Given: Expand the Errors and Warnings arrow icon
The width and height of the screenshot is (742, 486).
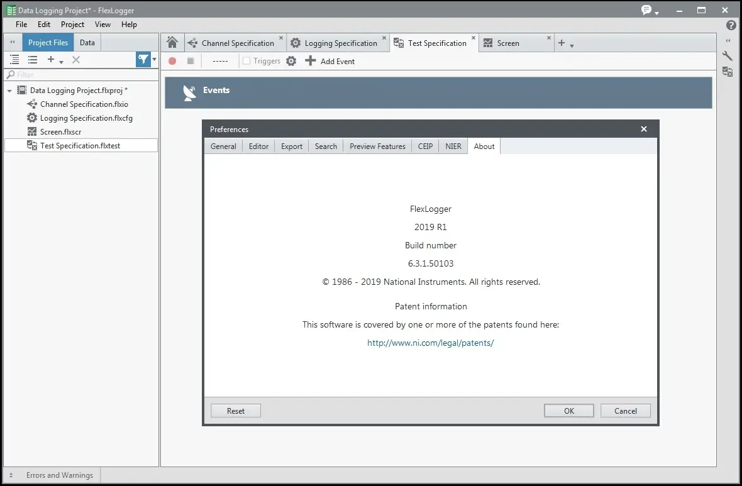Looking at the screenshot, I should point(11,475).
